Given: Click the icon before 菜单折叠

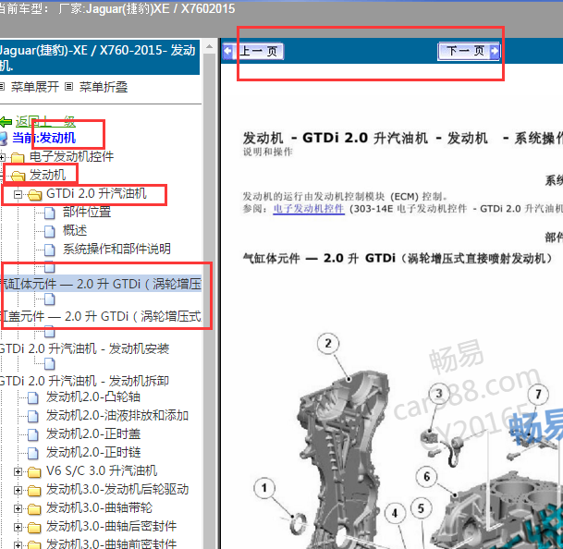Looking at the screenshot, I should click(69, 87).
